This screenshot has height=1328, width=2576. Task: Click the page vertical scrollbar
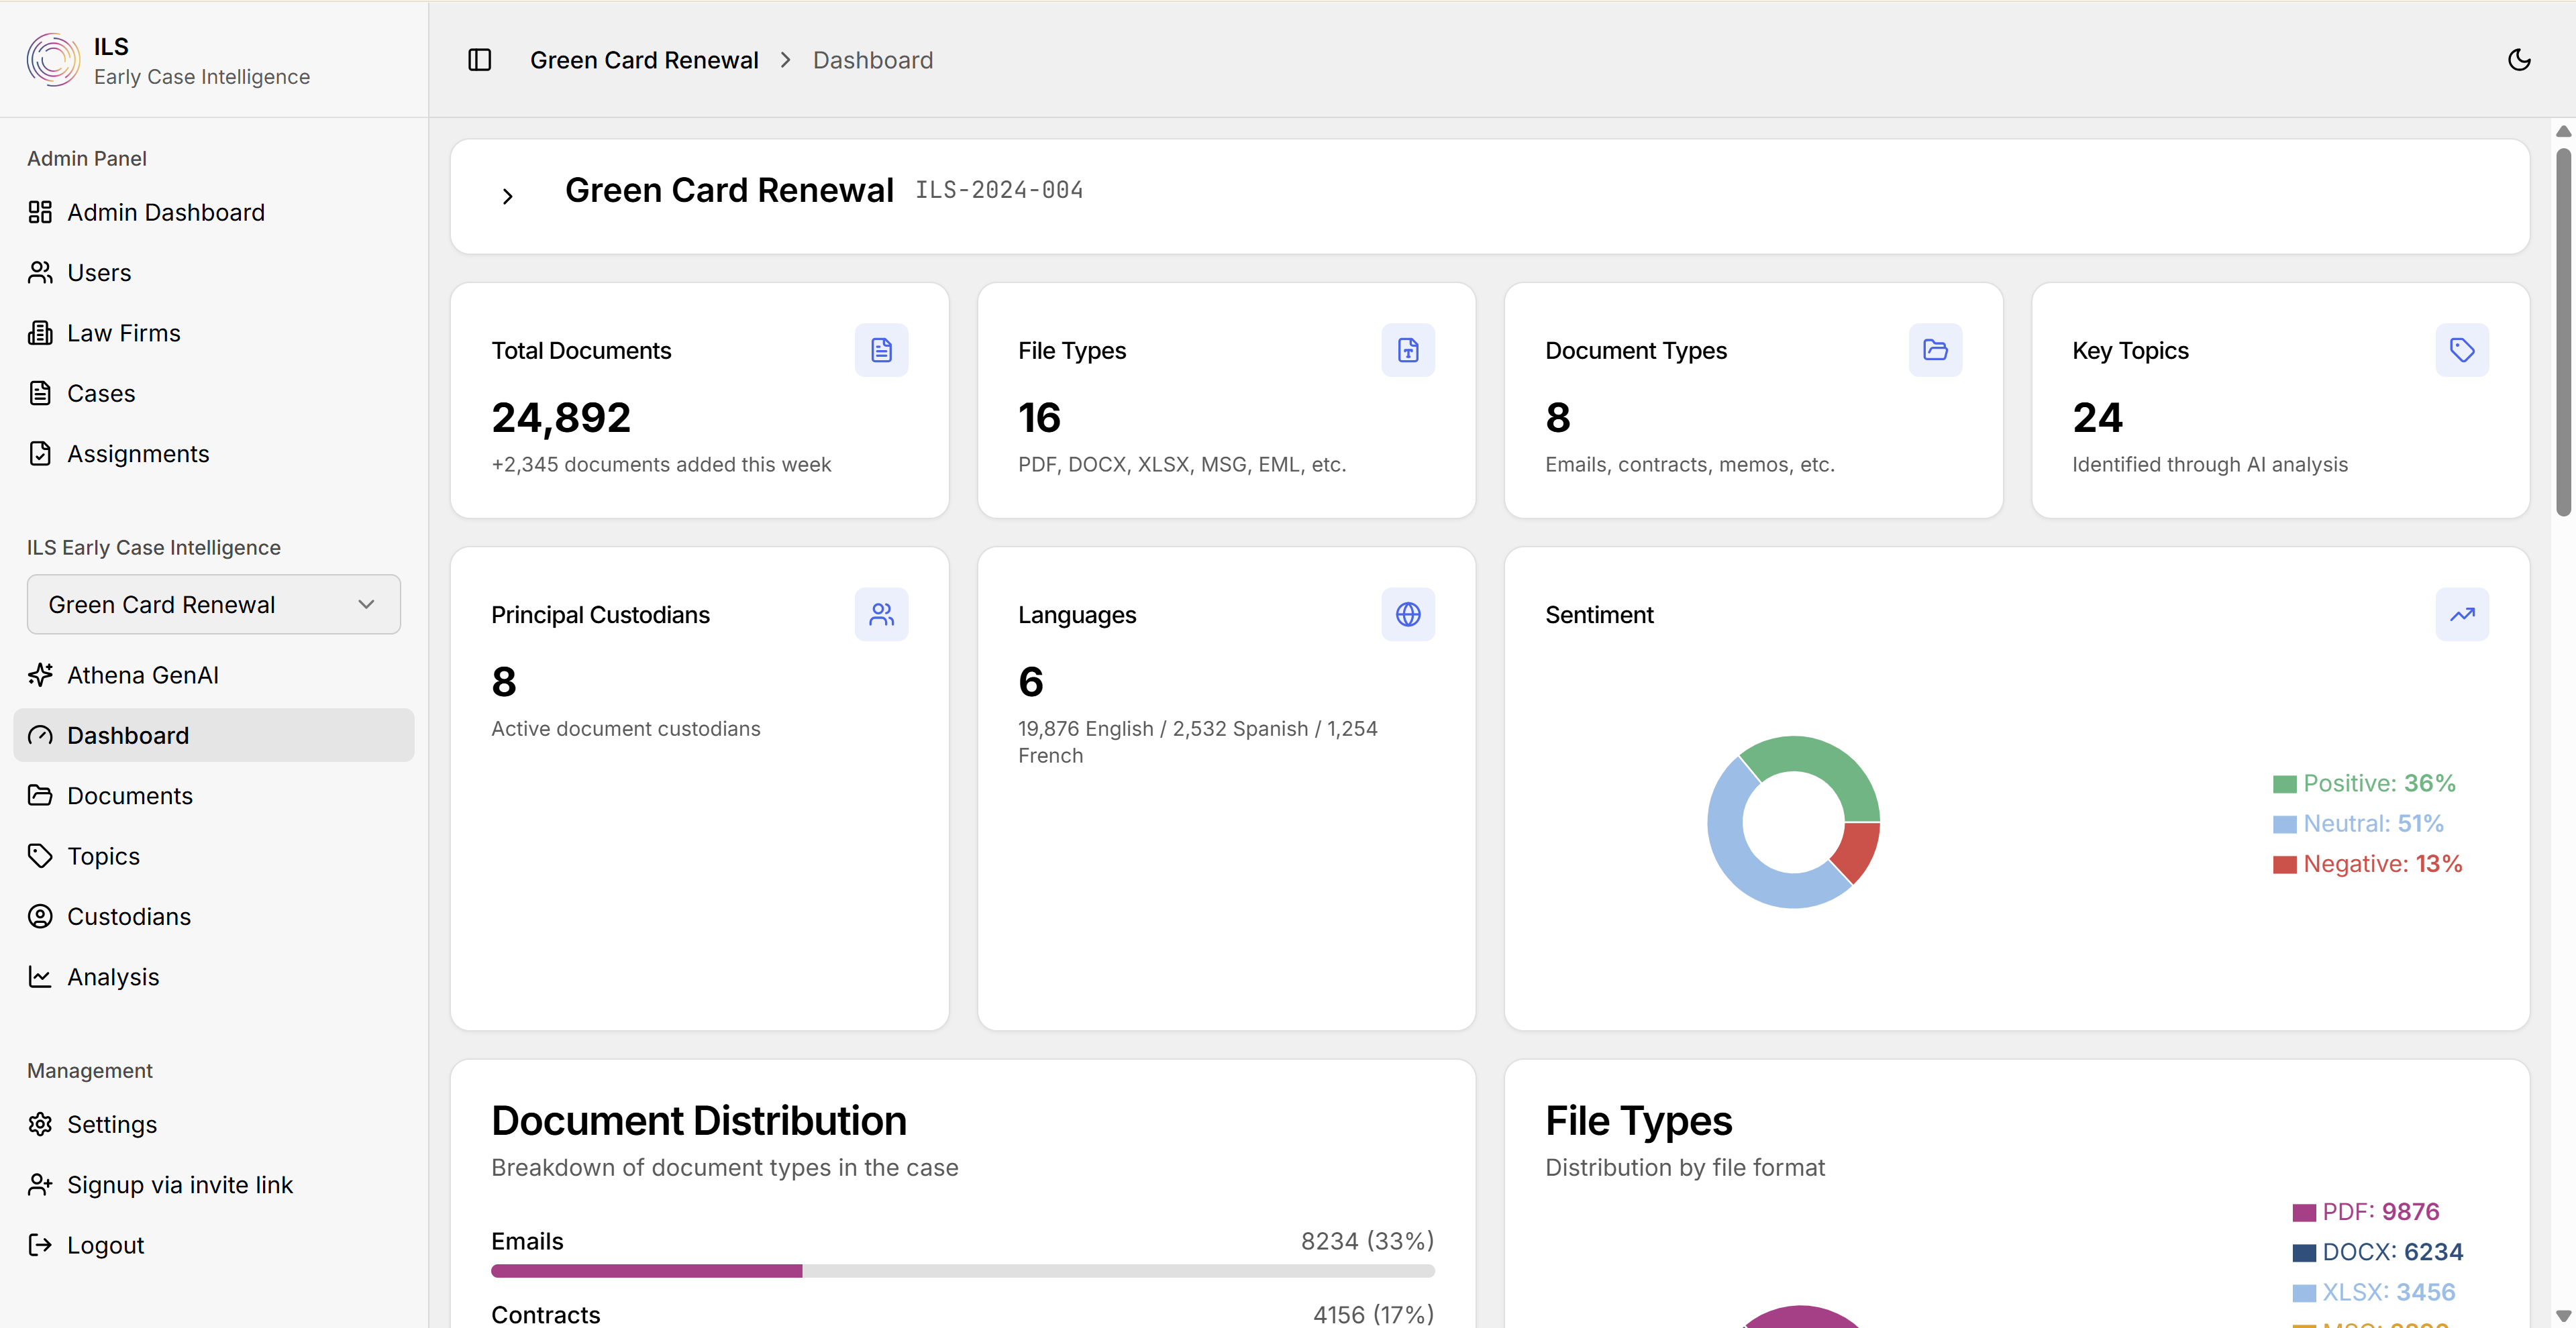(x=2563, y=332)
